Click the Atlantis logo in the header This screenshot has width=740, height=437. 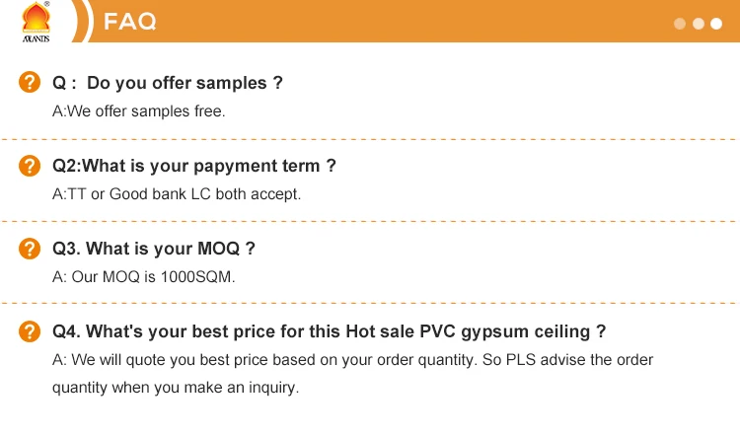pyautogui.click(x=37, y=22)
